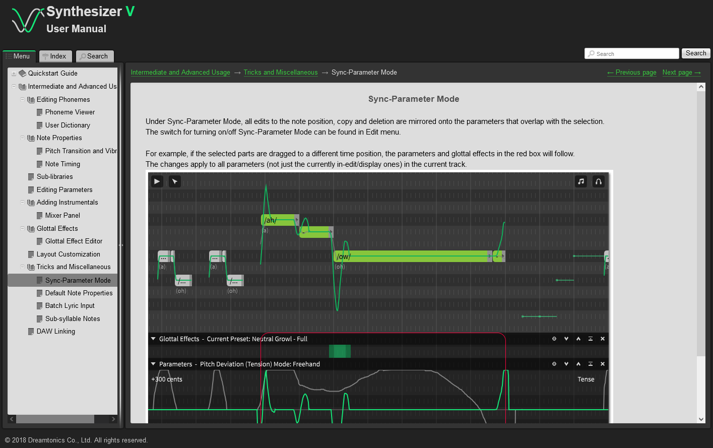Click the page icon beside Mixer Panel
Image resolution: width=713 pixels, height=448 pixels.
[x=40, y=216]
